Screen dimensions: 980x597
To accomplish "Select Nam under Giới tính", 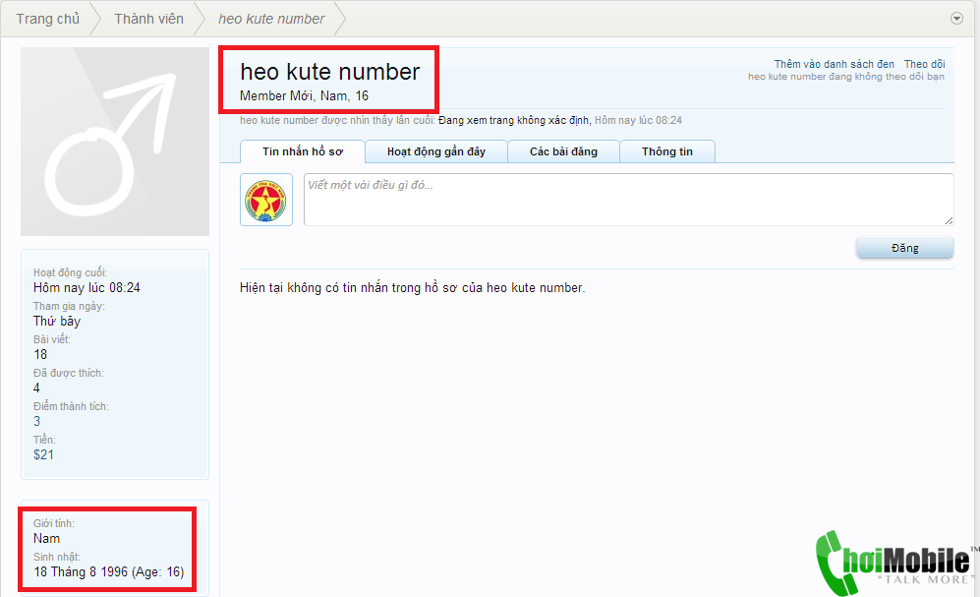I will click(47, 538).
